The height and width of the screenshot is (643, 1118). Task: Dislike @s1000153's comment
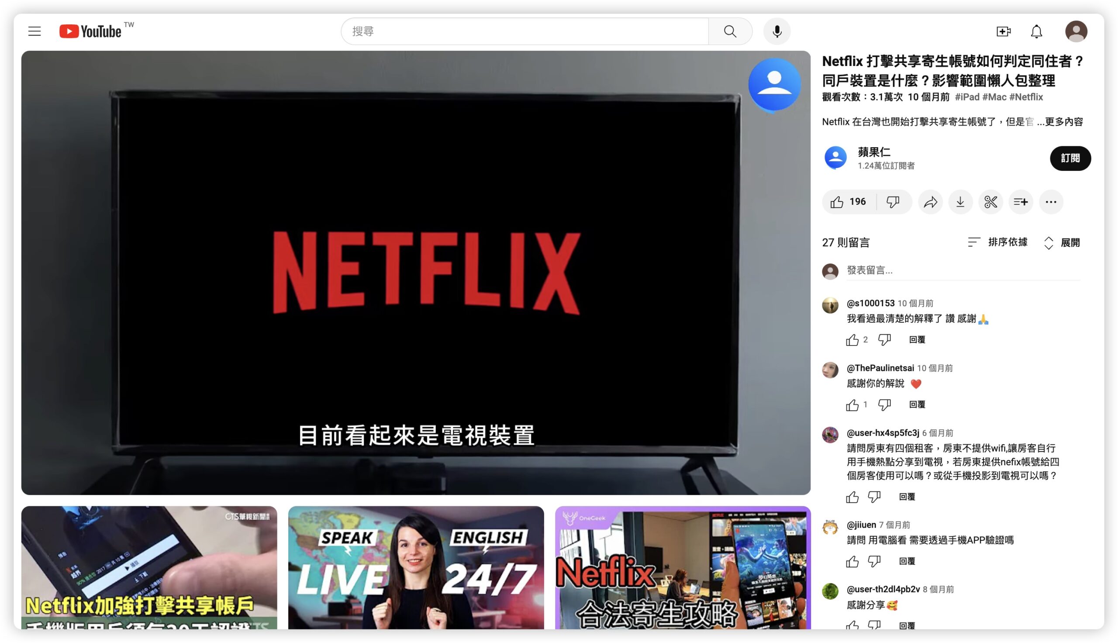pyautogui.click(x=884, y=339)
